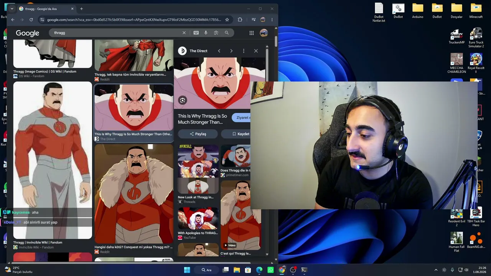Select the Dosyalar desktop folder
Screen dimensions: 491x276
point(456,11)
